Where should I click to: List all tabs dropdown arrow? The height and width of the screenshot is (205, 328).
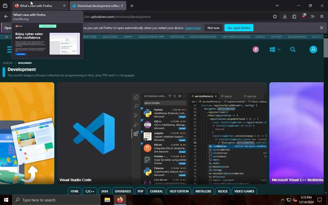pyautogui.click(x=277, y=6)
